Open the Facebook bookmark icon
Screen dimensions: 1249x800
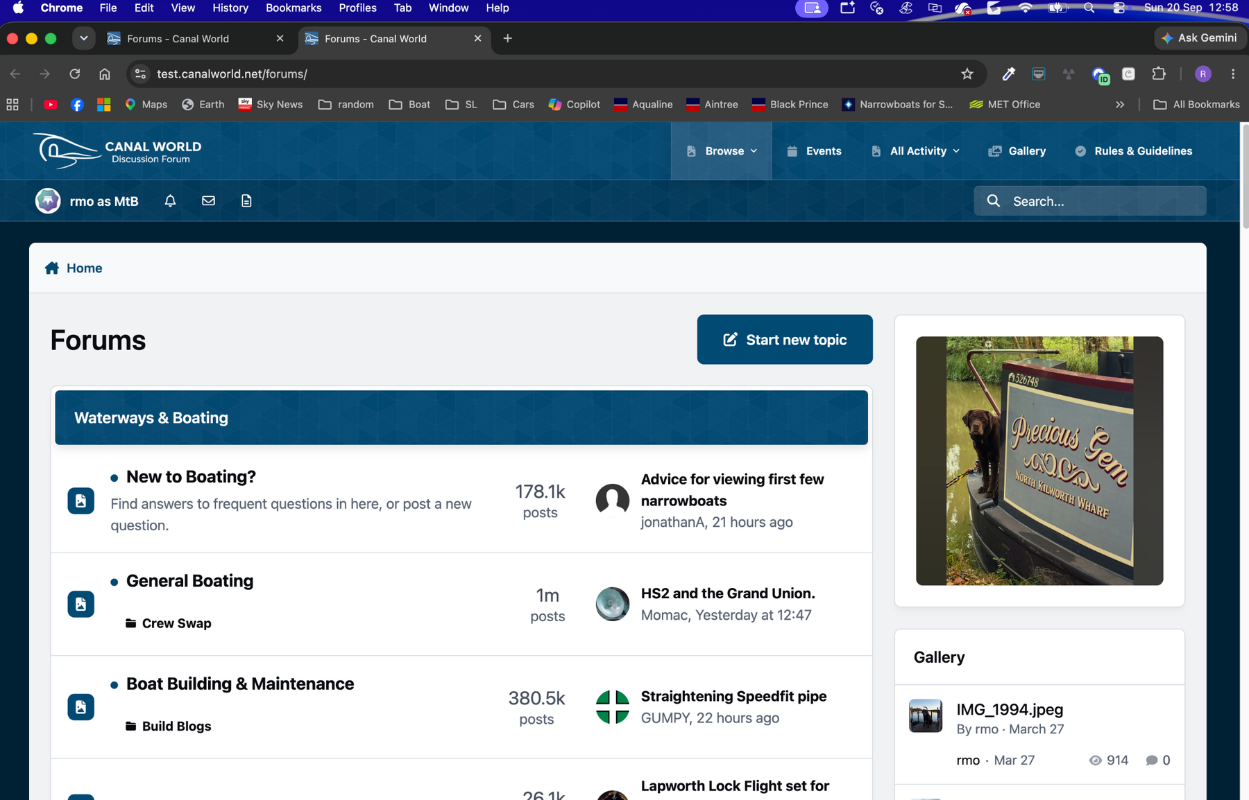[x=77, y=105]
